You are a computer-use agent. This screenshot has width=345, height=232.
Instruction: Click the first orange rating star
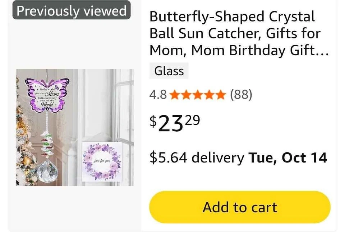pos(175,95)
